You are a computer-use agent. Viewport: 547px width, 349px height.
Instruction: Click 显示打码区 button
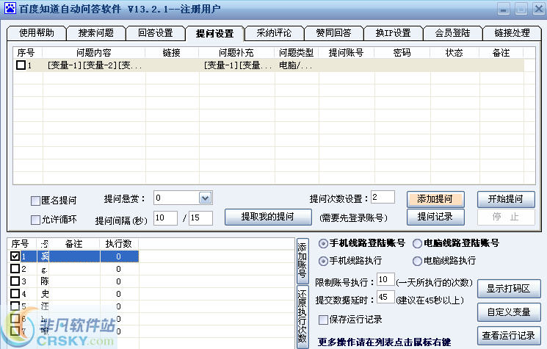[x=509, y=289]
